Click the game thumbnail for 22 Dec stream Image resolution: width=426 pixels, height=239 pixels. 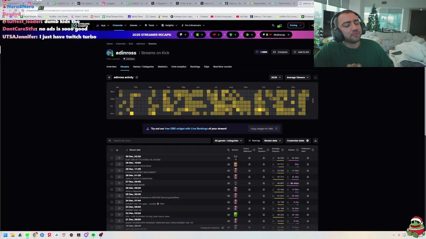point(235,215)
